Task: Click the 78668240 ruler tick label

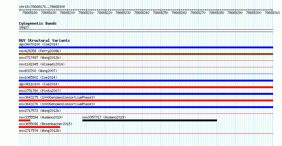Action: pos(142,13)
